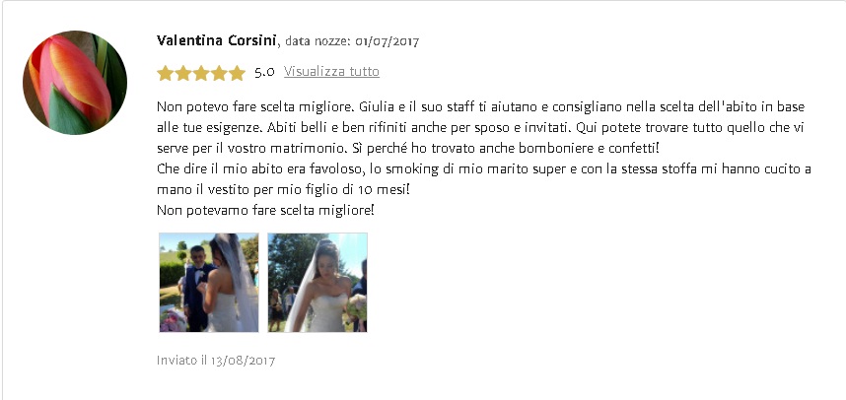The image size is (846, 400).
Task: Click the first line beginning Non potevo fare
Action: coord(481,106)
